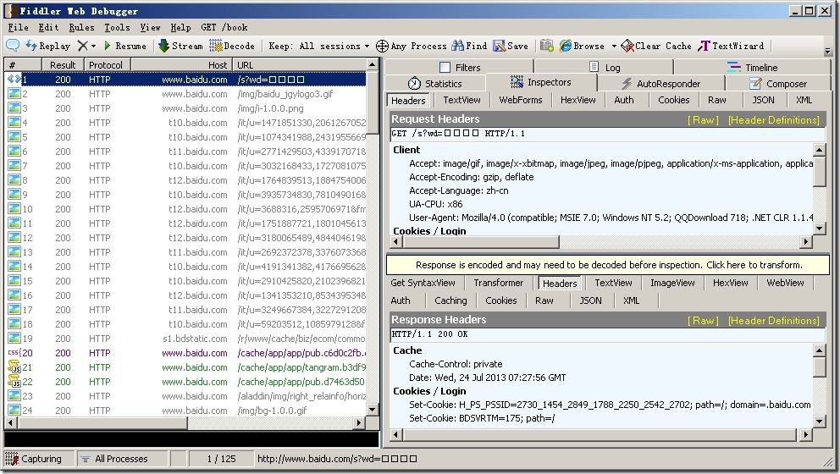Select session 1 document icon row
Screen dimensions: 840x474
click(x=14, y=80)
